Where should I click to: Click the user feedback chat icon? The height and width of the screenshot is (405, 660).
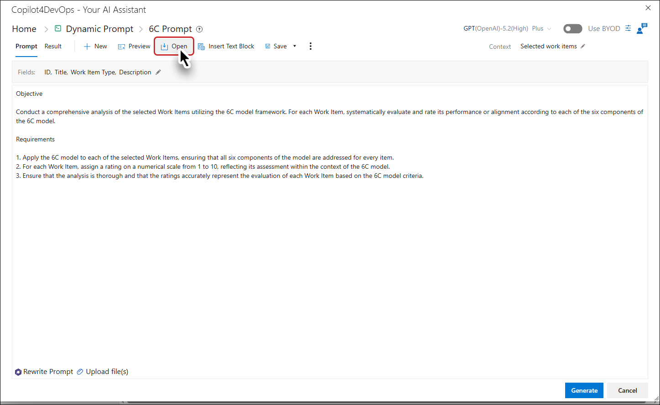click(x=642, y=28)
